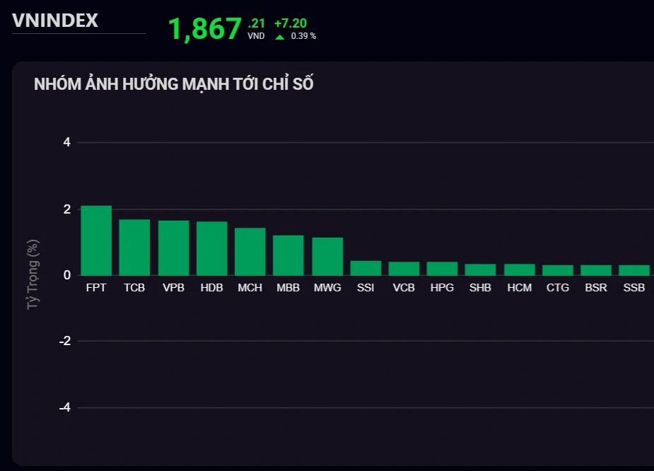Click the FPT green bar
This screenshot has height=471, width=654.
pyautogui.click(x=96, y=240)
